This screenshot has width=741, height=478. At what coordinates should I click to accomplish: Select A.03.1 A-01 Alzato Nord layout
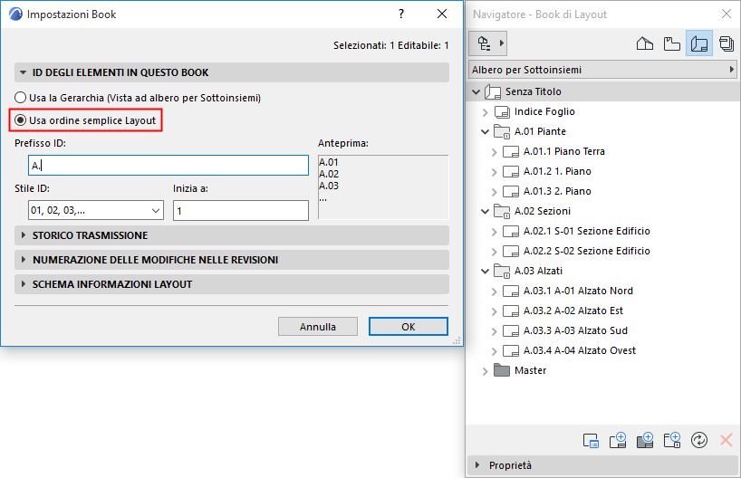coord(578,291)
